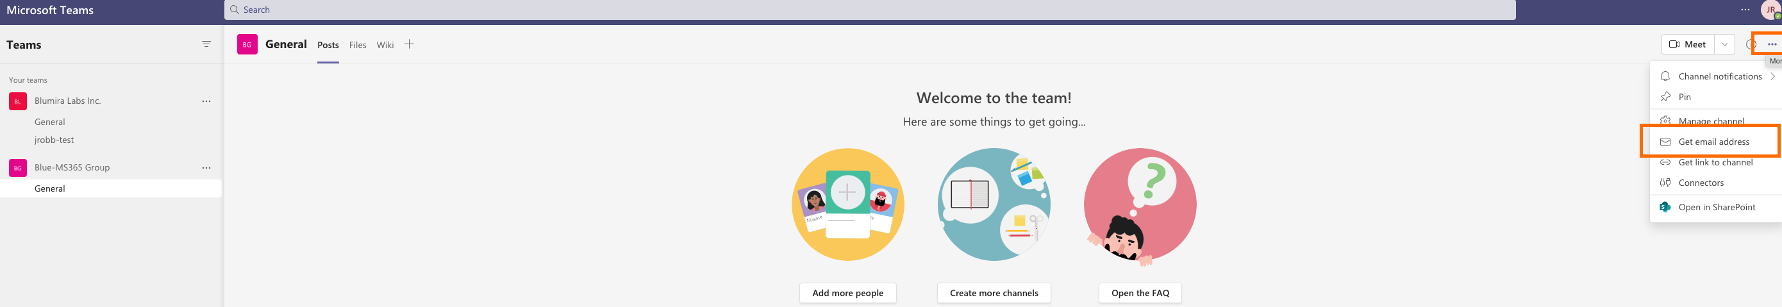Click the Blue-MS365 Group team avatar
The height and width of the screenshot is (307, 1782).
[18, 168]
